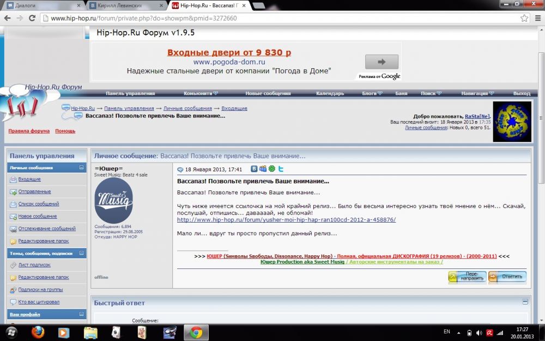This screenshot has width=545, height=341.
Task: Click the Перенаправить forward button
Action: pos(467,277)
